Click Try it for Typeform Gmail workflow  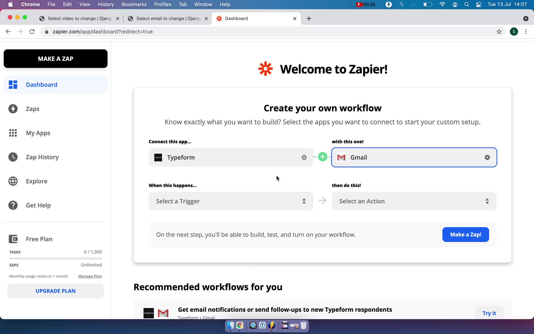(489, 313)
